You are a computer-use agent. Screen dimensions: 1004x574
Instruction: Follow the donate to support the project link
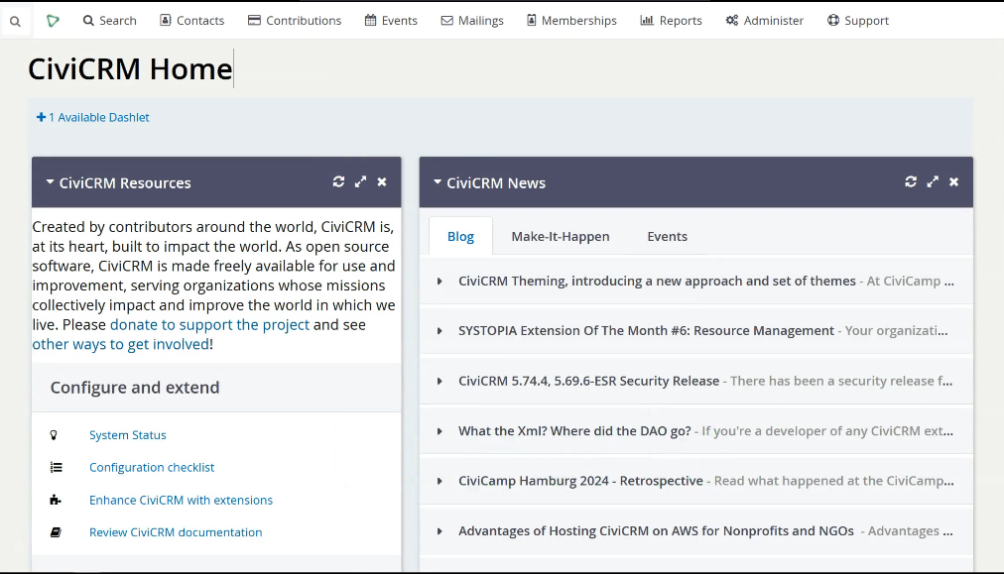(x=209, y=324)
